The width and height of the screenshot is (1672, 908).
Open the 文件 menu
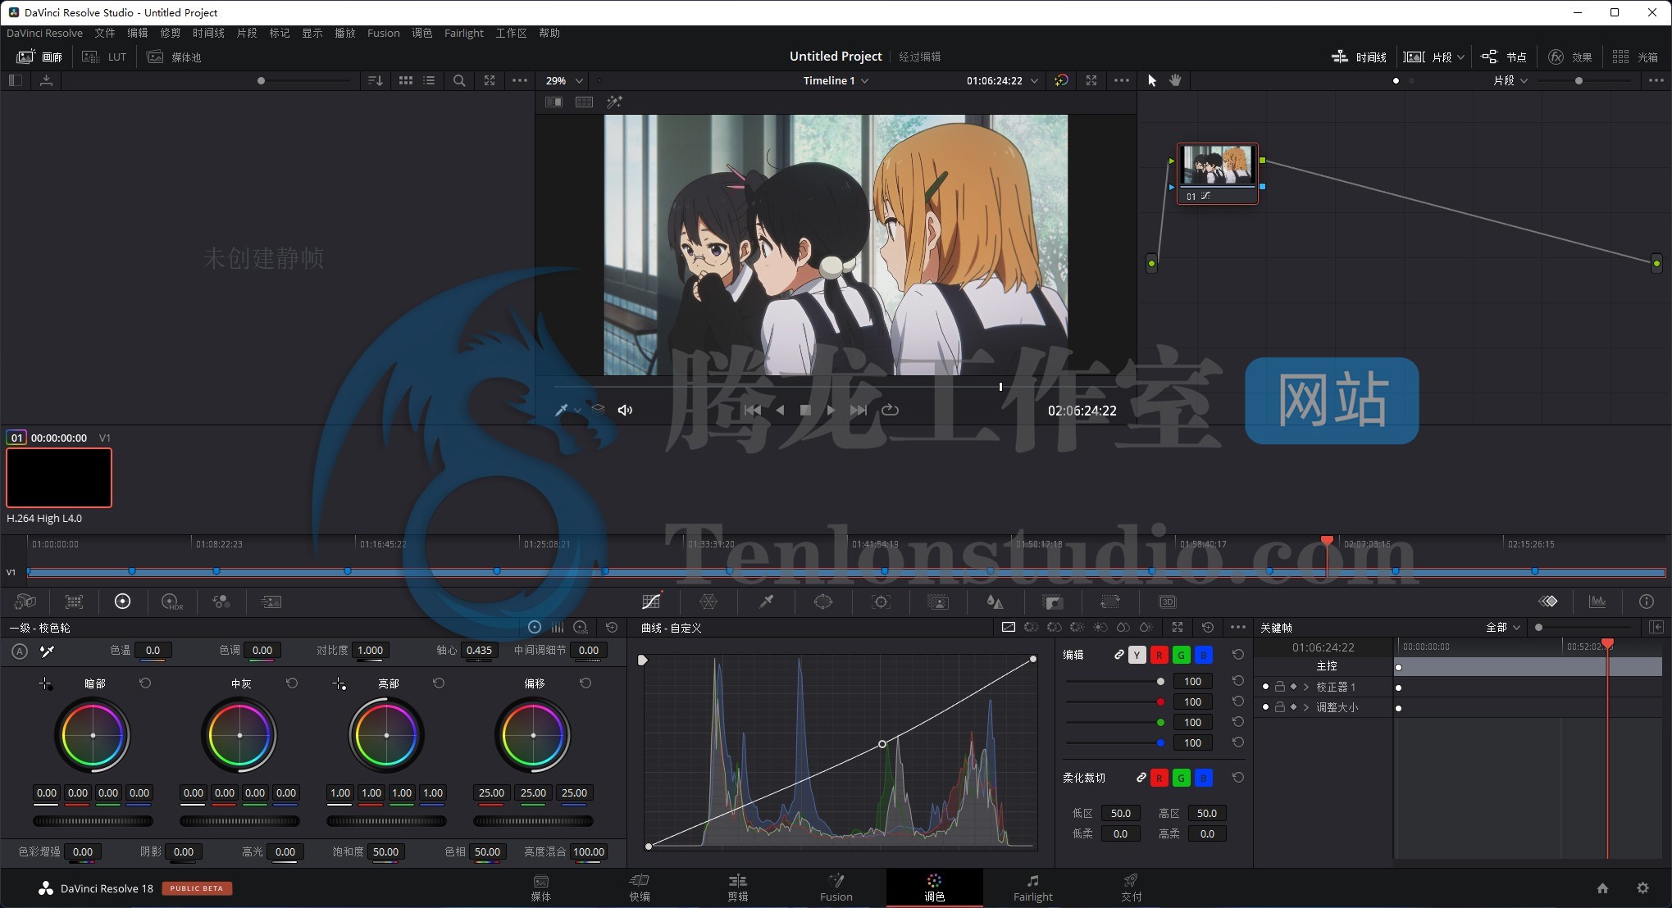point(105,33)
